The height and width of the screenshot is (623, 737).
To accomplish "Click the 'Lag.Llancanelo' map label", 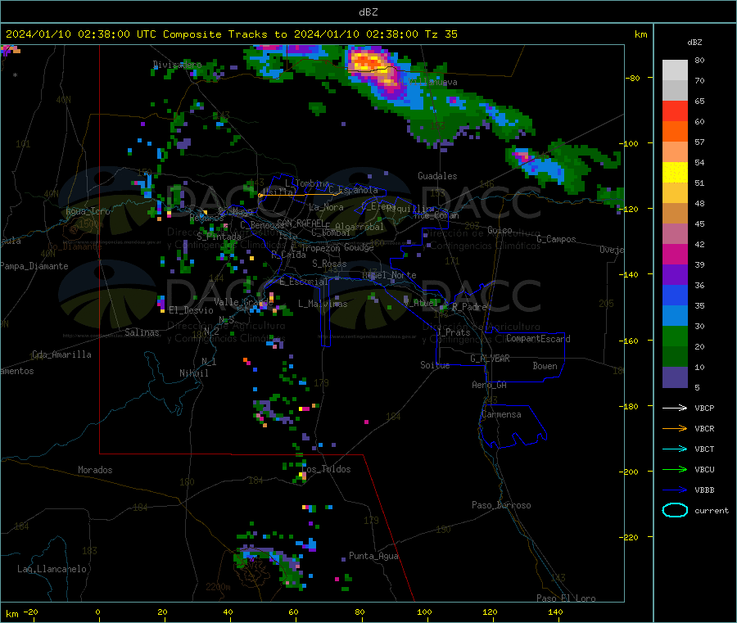I will point(52,569).
